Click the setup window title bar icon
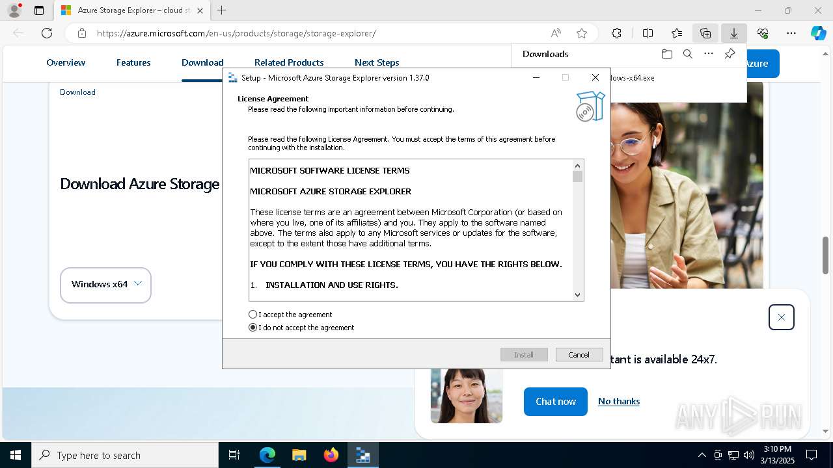Image resolution: width=833 pixels, height=468 pixels. [x=232, y=77]
